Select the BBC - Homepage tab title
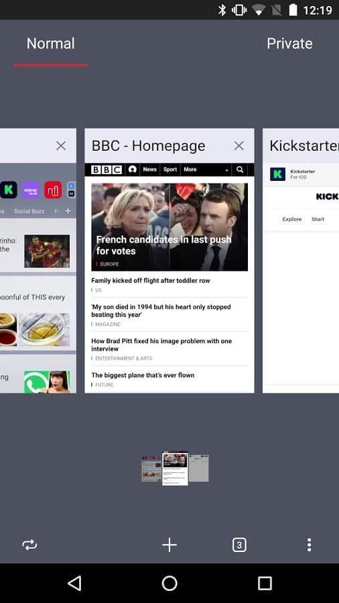 coord(148,146)
